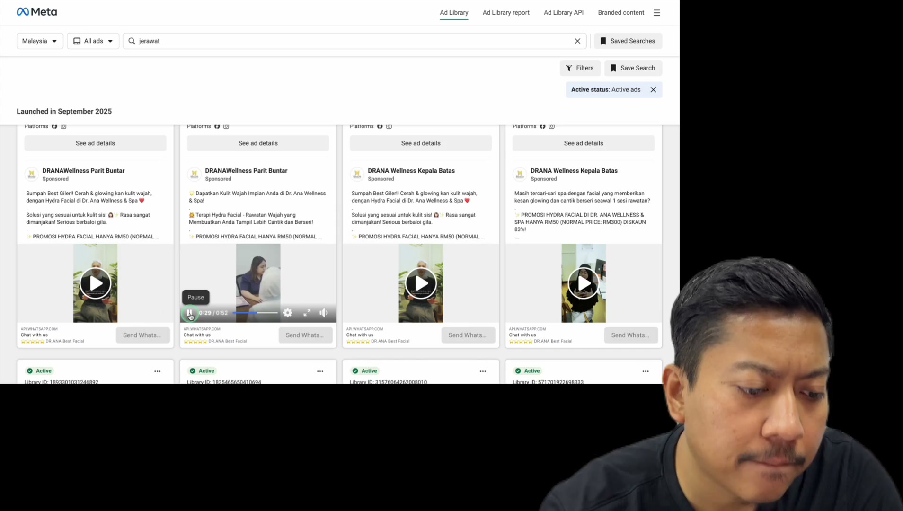Open the Saved Searches button
The image size is (903, 511).
[x=628, y=41]
